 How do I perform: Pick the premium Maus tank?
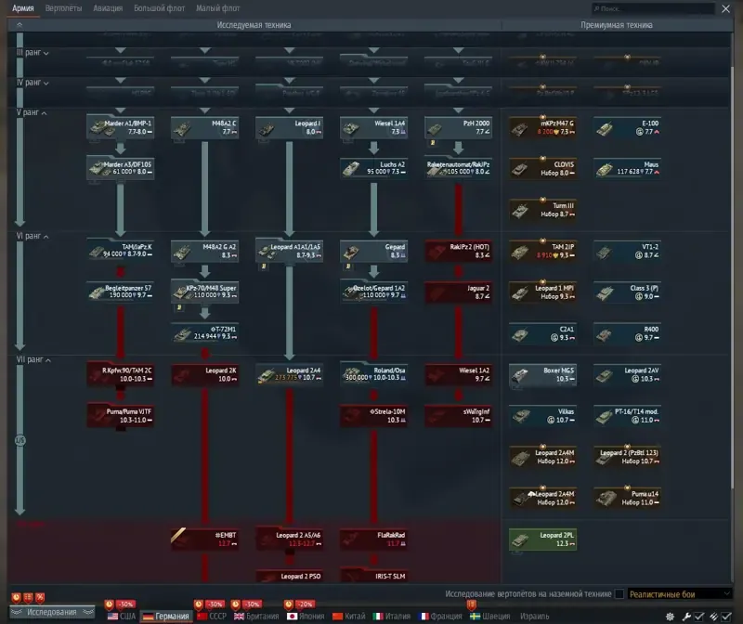click(628, 168)
